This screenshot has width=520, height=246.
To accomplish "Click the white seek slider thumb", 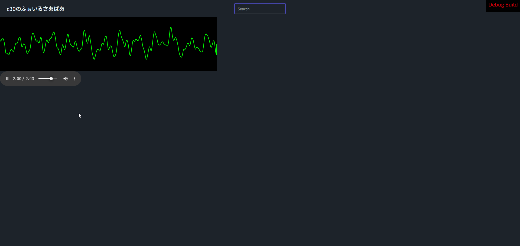I will (x=51, y=79).
